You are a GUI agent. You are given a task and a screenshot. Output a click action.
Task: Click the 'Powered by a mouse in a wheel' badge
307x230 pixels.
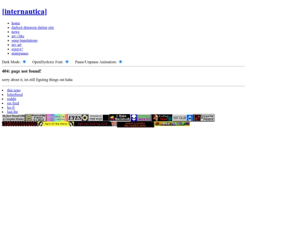36,118
